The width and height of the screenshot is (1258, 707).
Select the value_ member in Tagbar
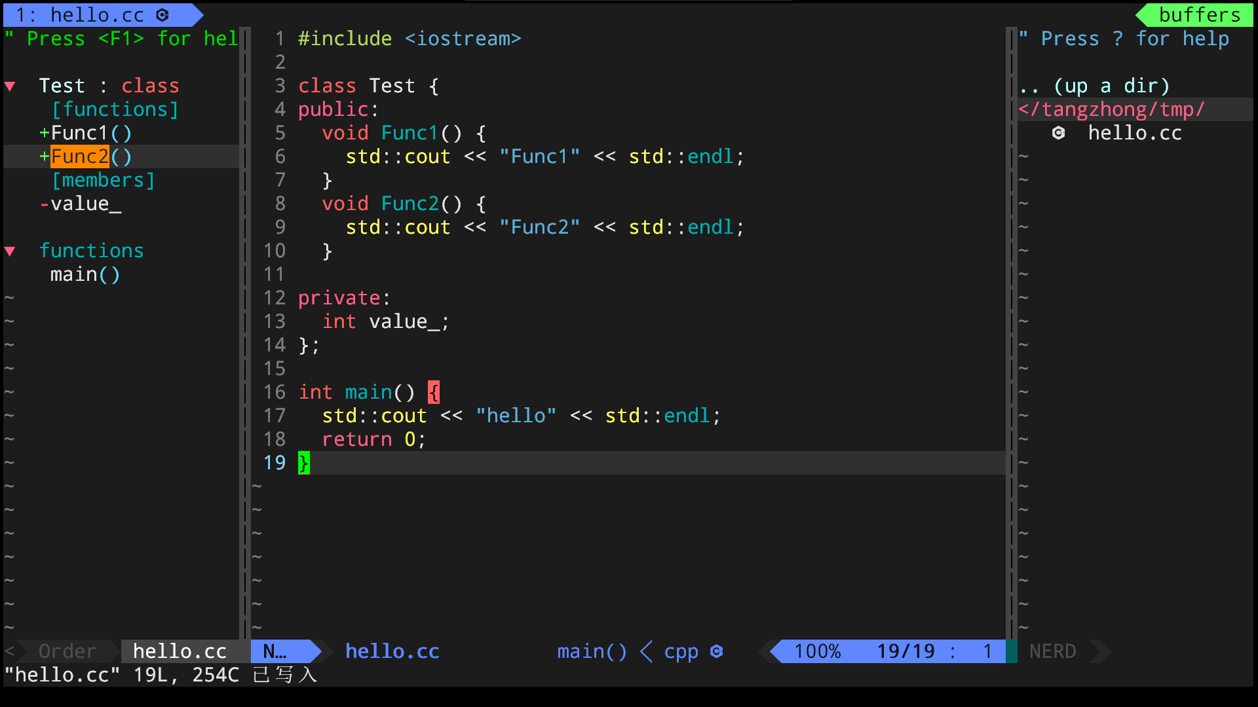(x=85, y=204)
